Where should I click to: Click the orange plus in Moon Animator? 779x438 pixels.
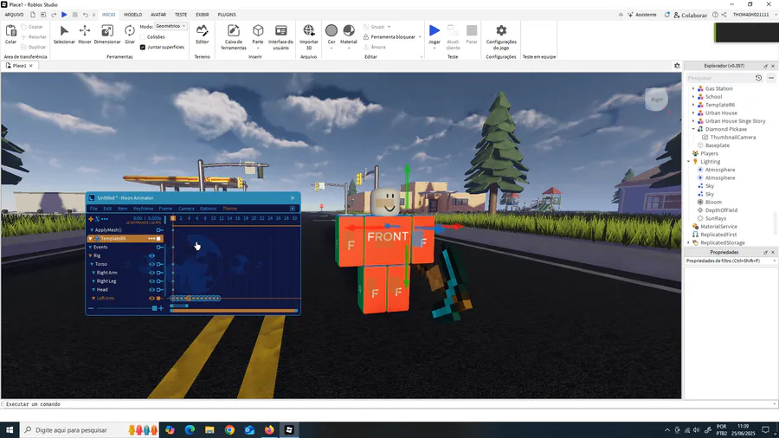click(90, 218)
